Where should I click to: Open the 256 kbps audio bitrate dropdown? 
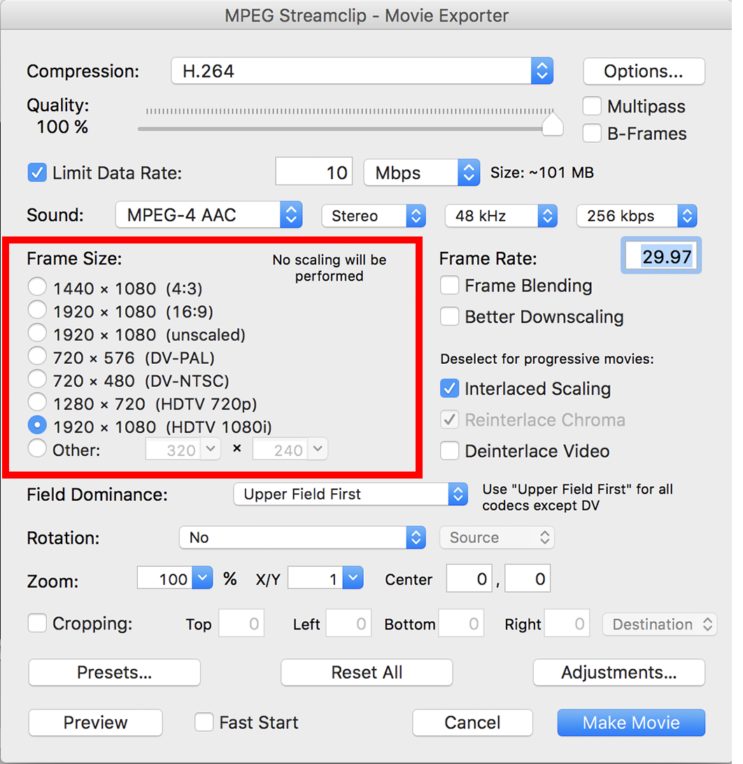point(637,216)
